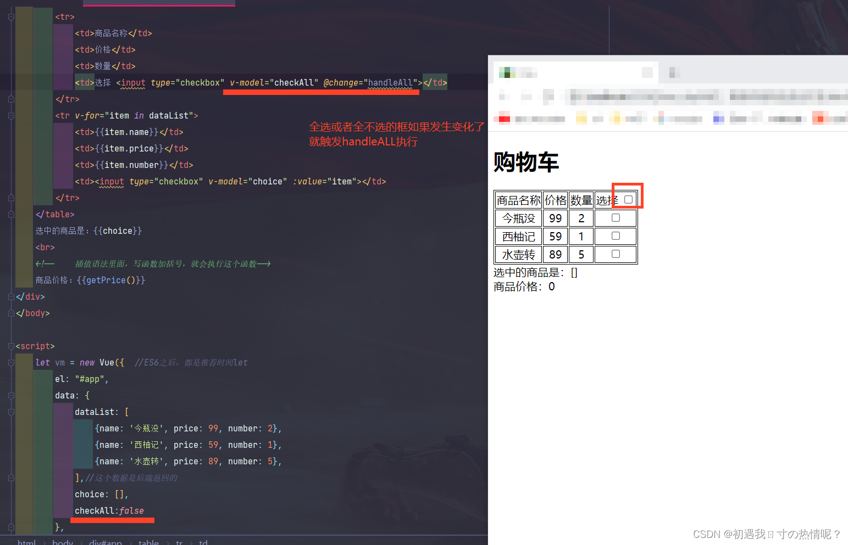Select 'td' in the editor breadcrumb
Viewport: 848px width, 545px height.
pyautogui.click(x=203, y=542)
